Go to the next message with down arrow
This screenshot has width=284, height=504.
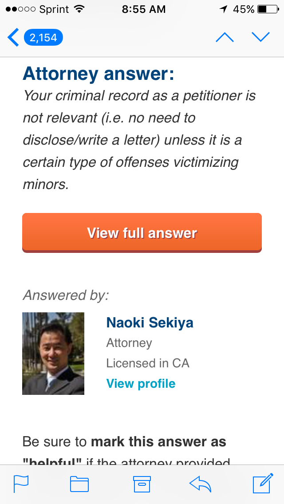pyautogui.click(x=260, y=38)
